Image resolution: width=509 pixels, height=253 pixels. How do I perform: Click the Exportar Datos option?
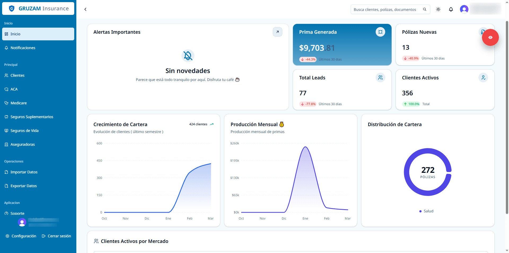(23, 186)
